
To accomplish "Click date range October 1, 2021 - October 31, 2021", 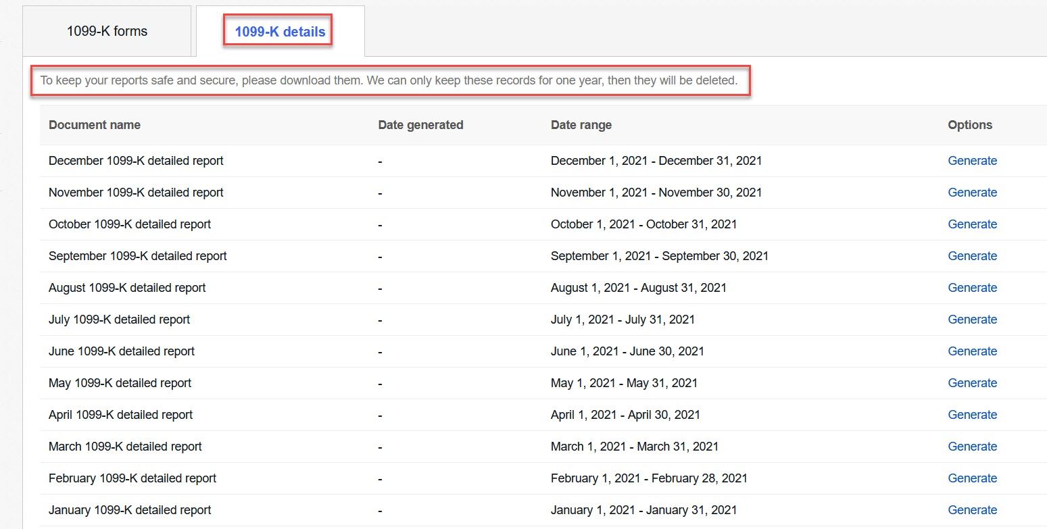I will [644, 224].
